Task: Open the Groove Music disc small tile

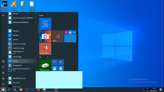Action: [x=61, y=62]
